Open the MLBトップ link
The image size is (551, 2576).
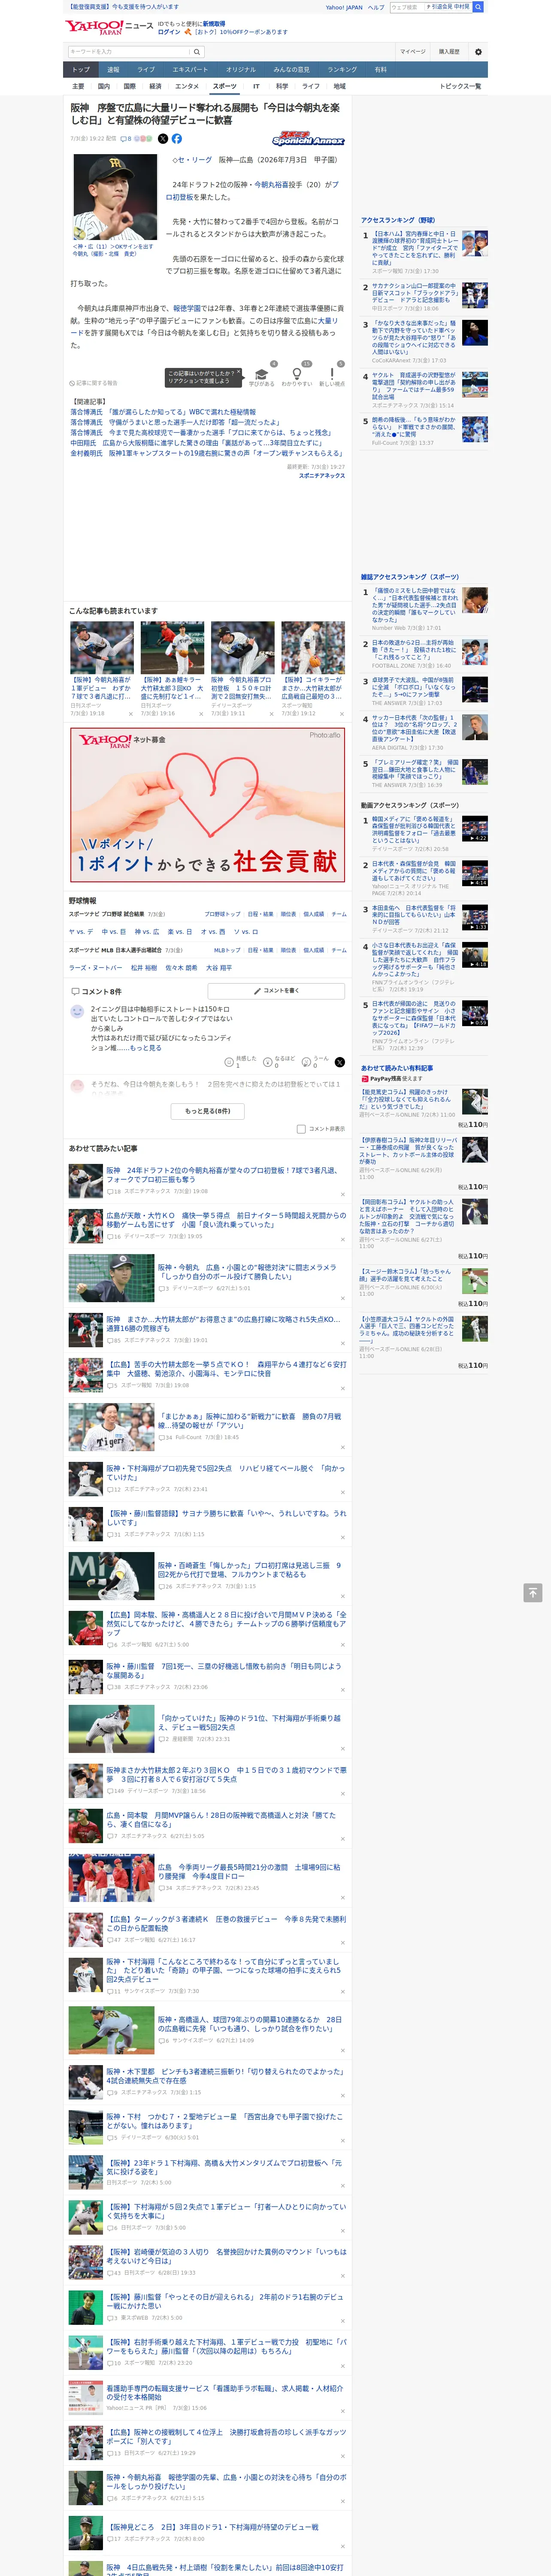click(x=227, y=950)
